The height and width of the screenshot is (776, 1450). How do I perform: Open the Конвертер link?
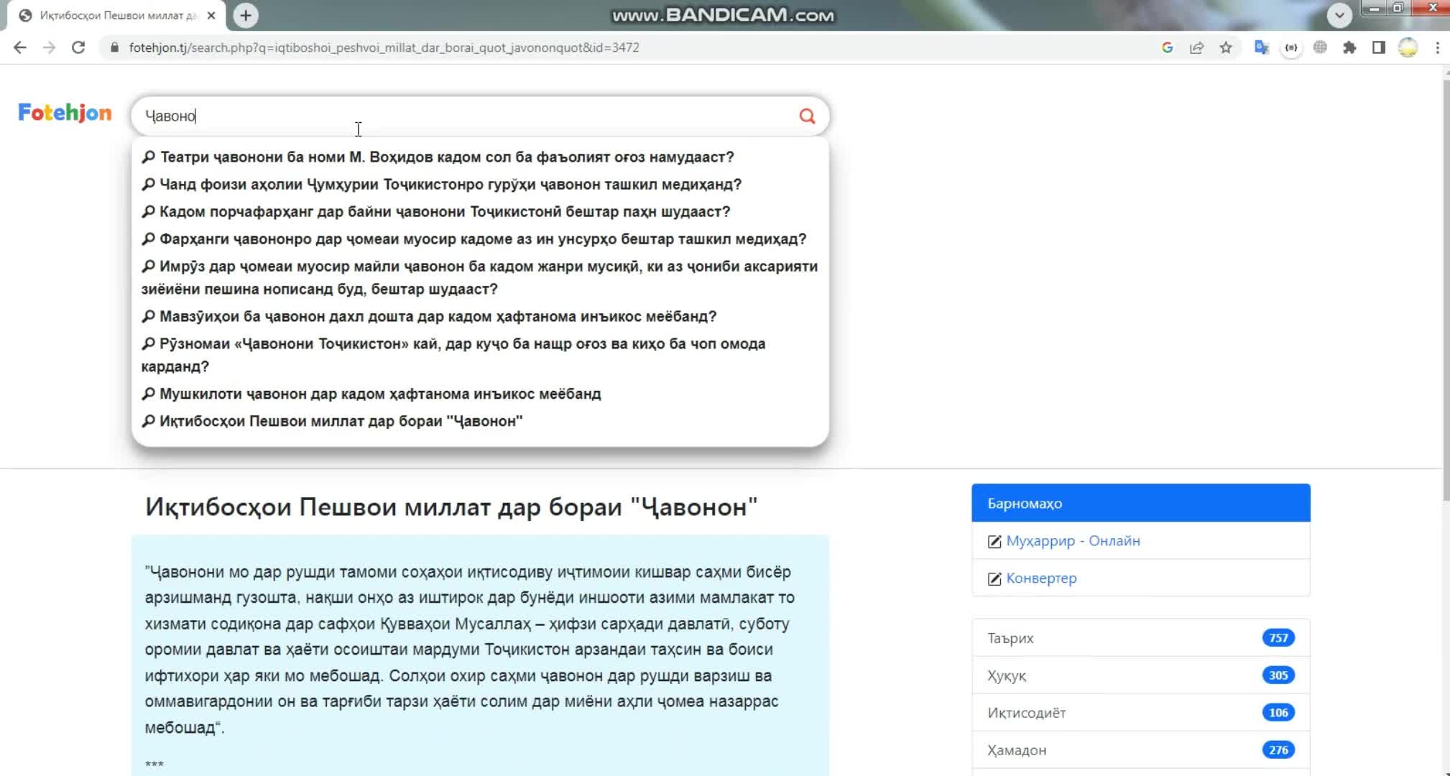1041,578
